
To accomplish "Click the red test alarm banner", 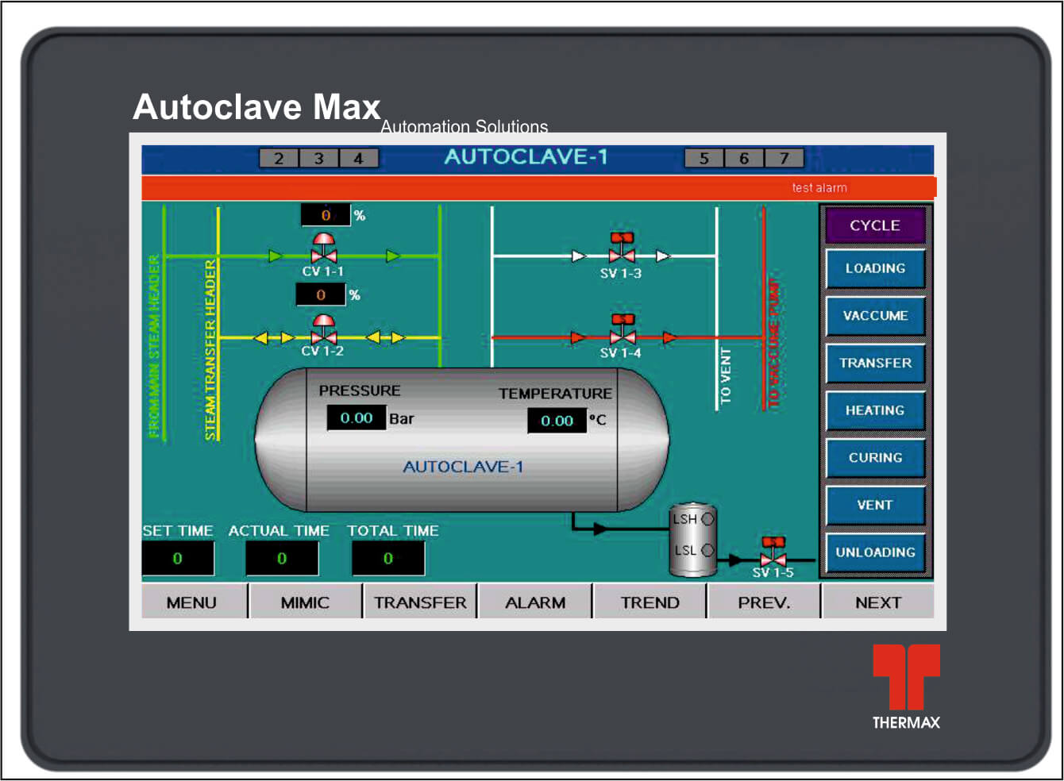I will [539, 188].
